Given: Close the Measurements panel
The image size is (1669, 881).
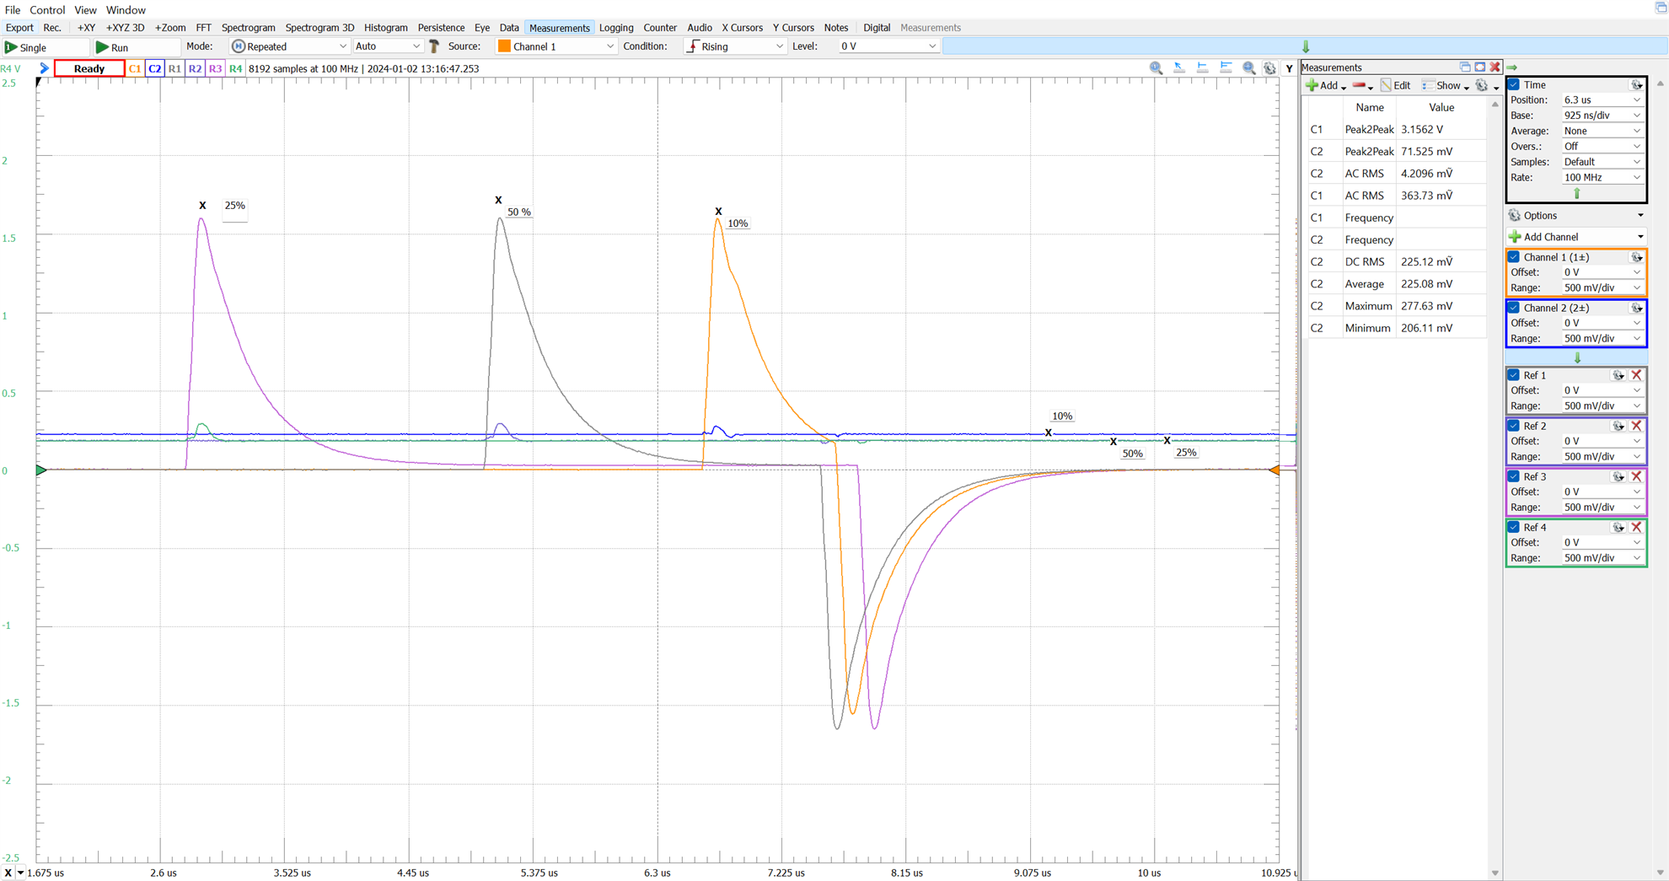Looking at the screenshot, I should [x=1495, y=67].
